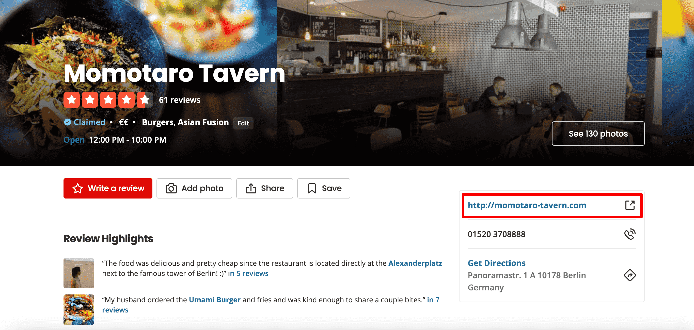Click the Asian Fusion category link
Viewport: 694px width, 330px height.
coord(203,122)
